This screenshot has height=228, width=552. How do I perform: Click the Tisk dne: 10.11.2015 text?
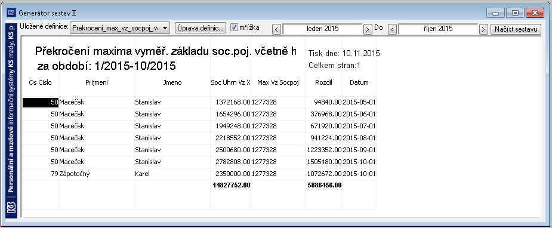(344, 54)
